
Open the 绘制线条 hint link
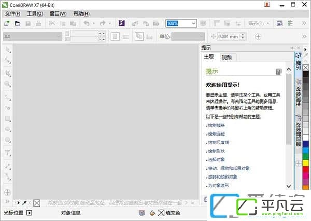[216, 125]
